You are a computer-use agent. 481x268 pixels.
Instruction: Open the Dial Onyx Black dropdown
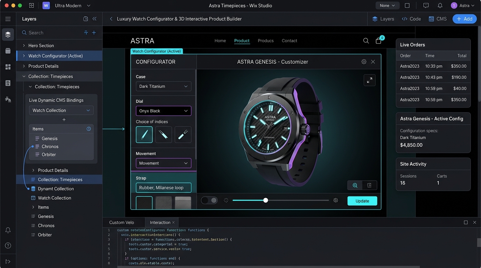pos(164,111)
